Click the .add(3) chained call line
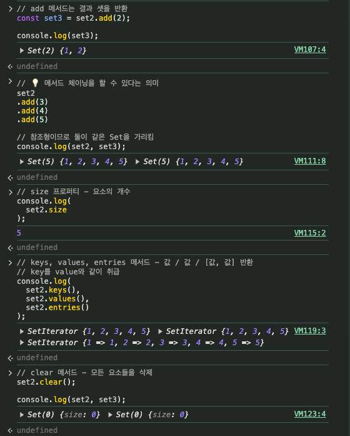Viewport: 350px width, 436px height. [32, 102]
